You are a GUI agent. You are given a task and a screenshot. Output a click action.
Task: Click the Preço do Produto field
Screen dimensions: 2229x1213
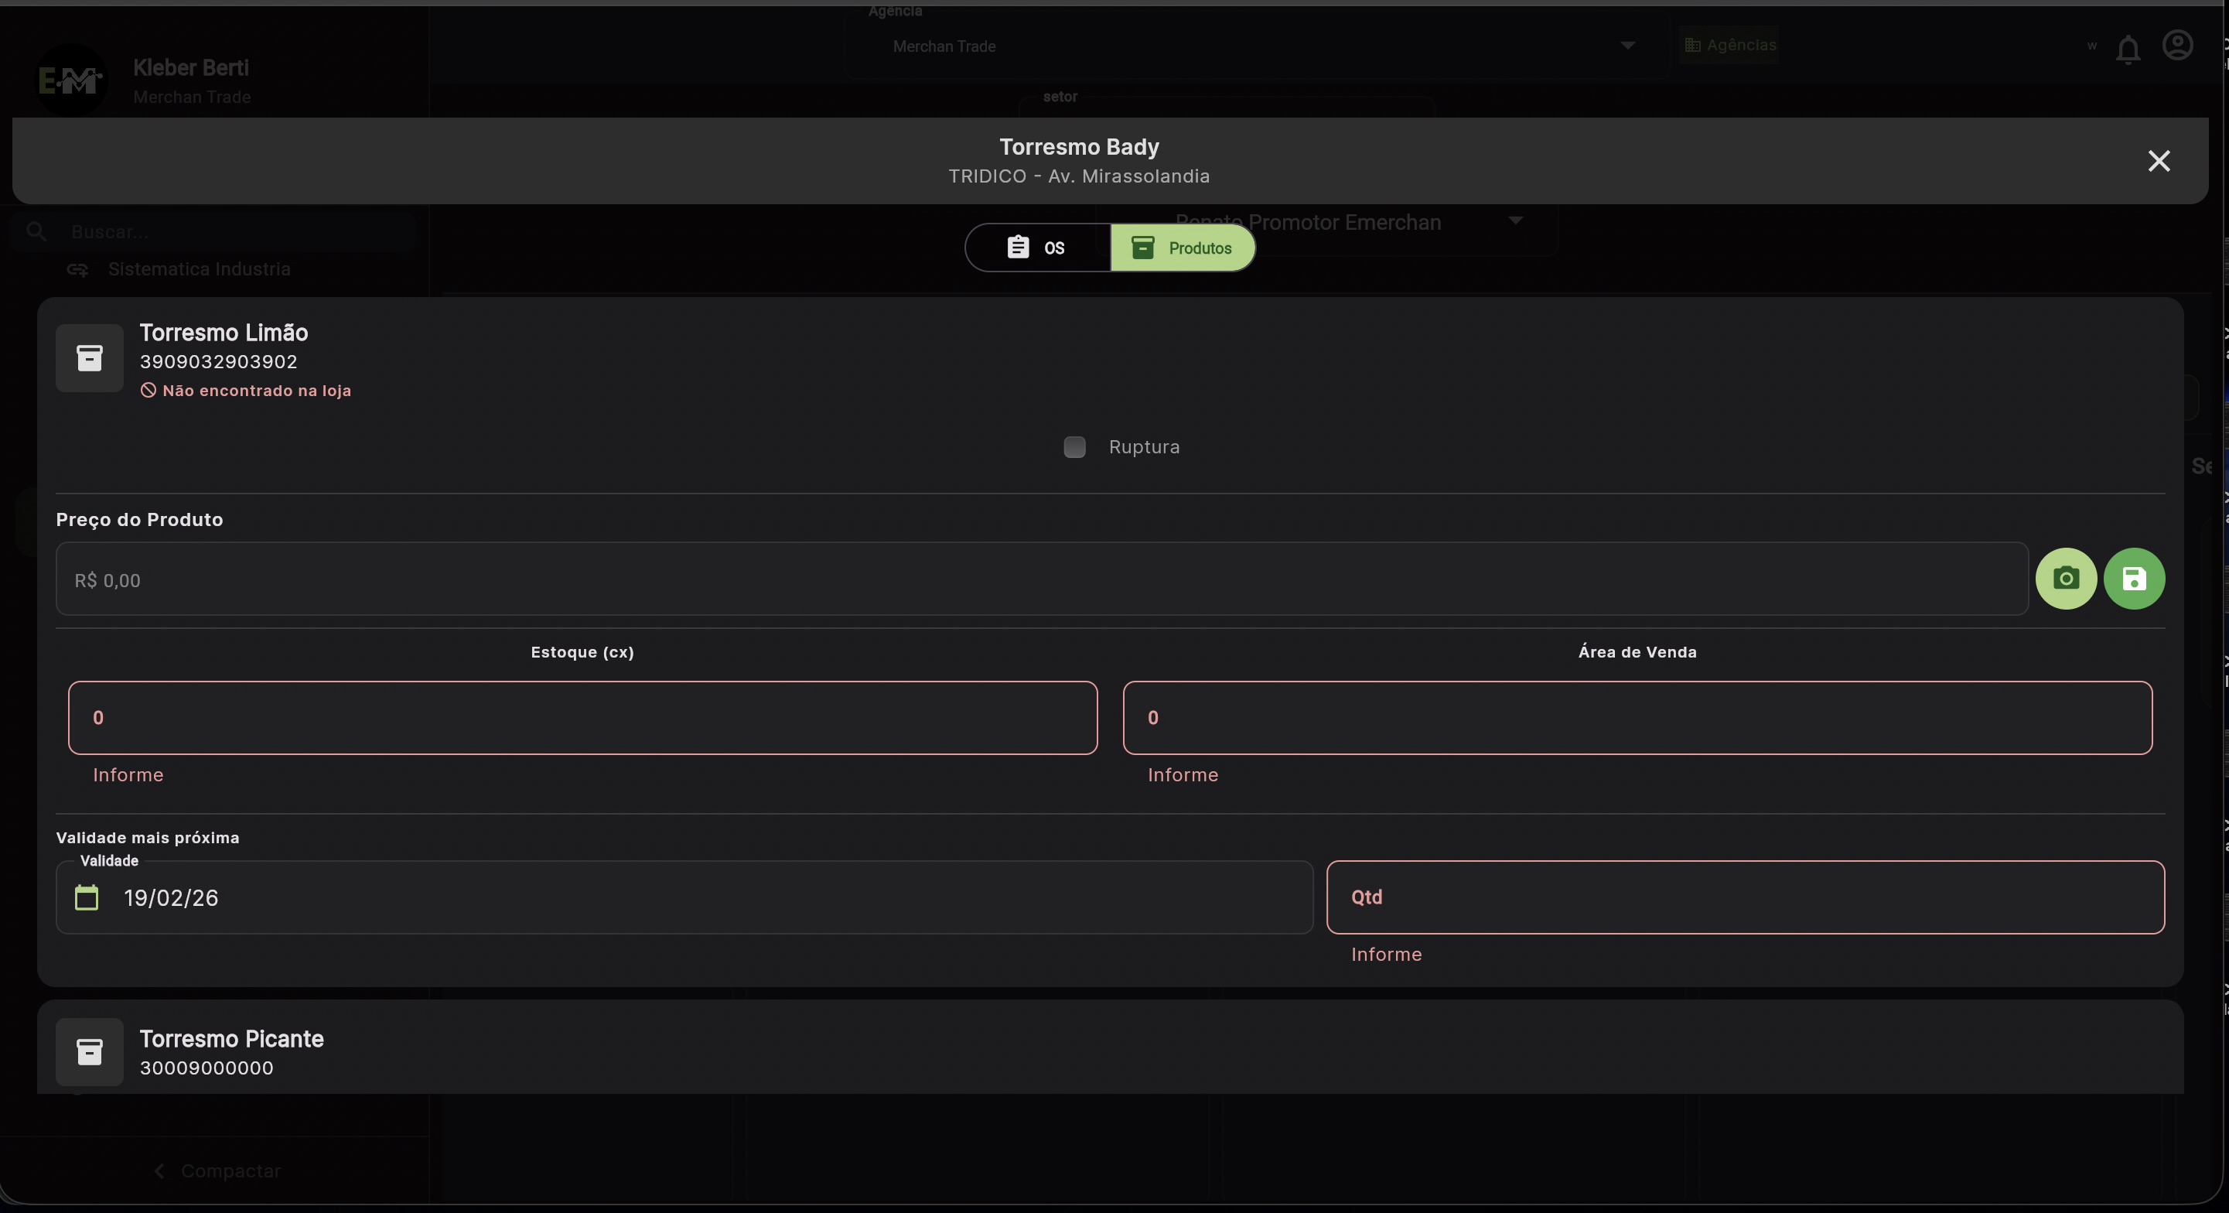[x=1041, y=579]
